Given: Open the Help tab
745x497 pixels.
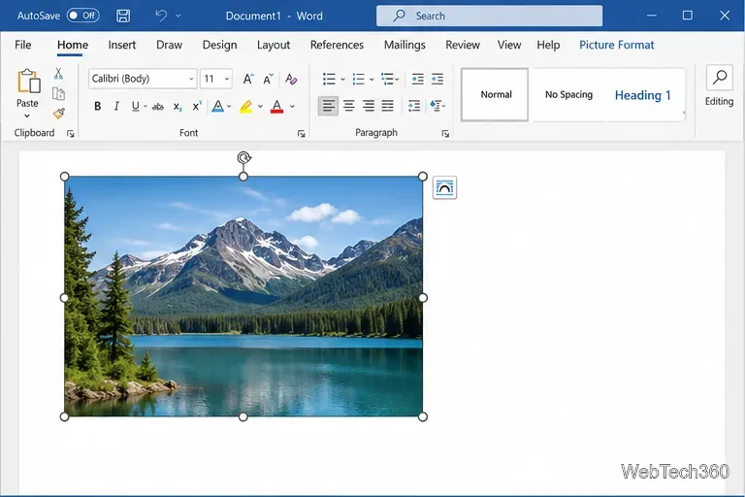Looking at the screenshot, I should pyautogui.click(x=548, y=45).
